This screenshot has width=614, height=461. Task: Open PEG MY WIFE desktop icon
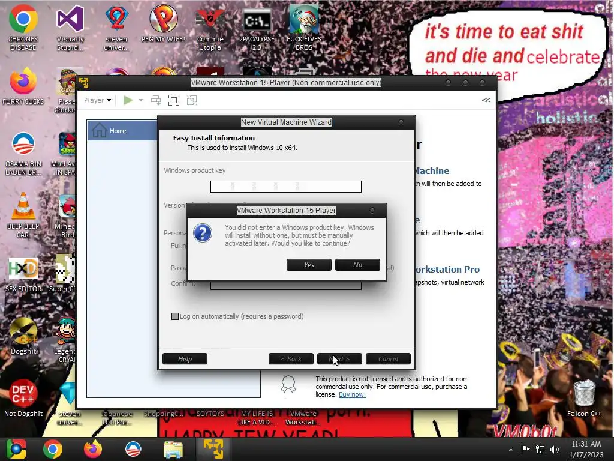coord(163,23)
